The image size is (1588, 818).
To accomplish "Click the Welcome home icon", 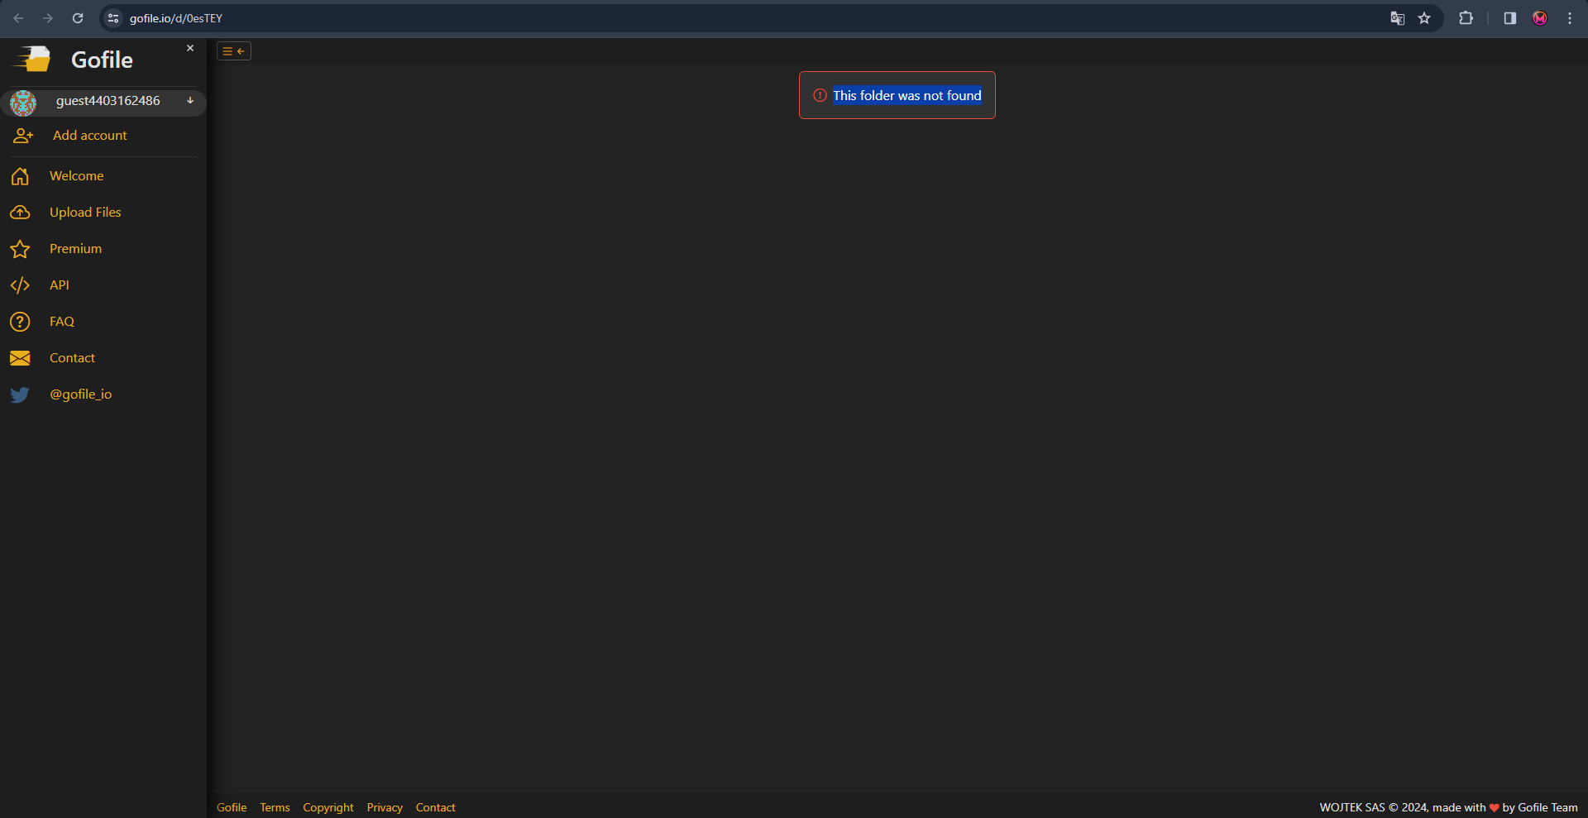I will tap(20, 176).
